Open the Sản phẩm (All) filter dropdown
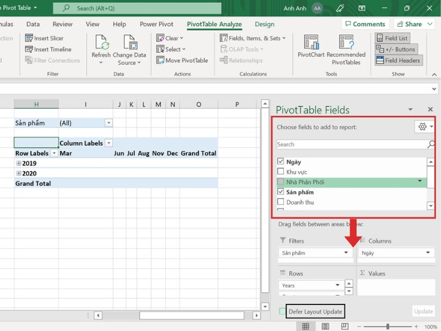 click(109, 123)
